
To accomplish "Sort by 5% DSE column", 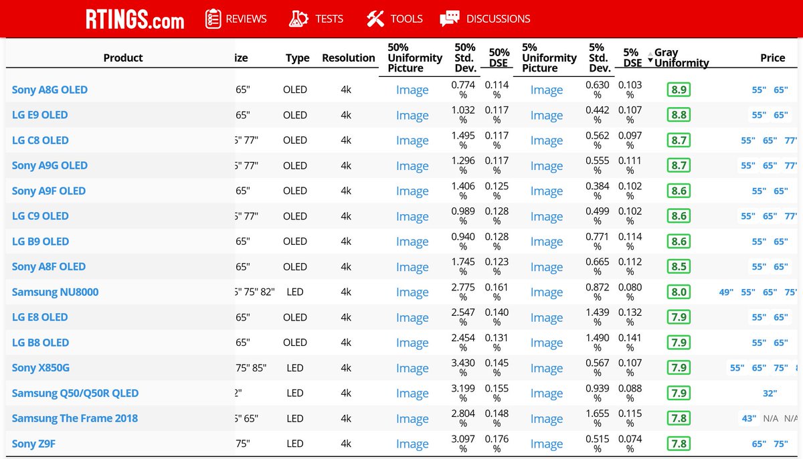I will pos(631,58).
